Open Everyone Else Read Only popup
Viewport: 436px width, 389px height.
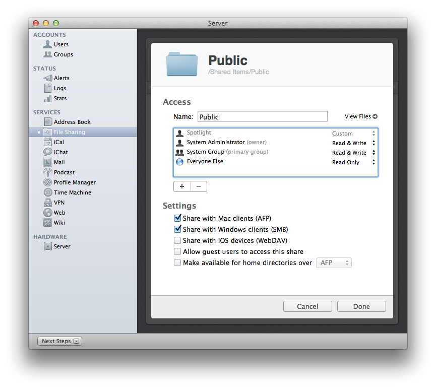353,162
